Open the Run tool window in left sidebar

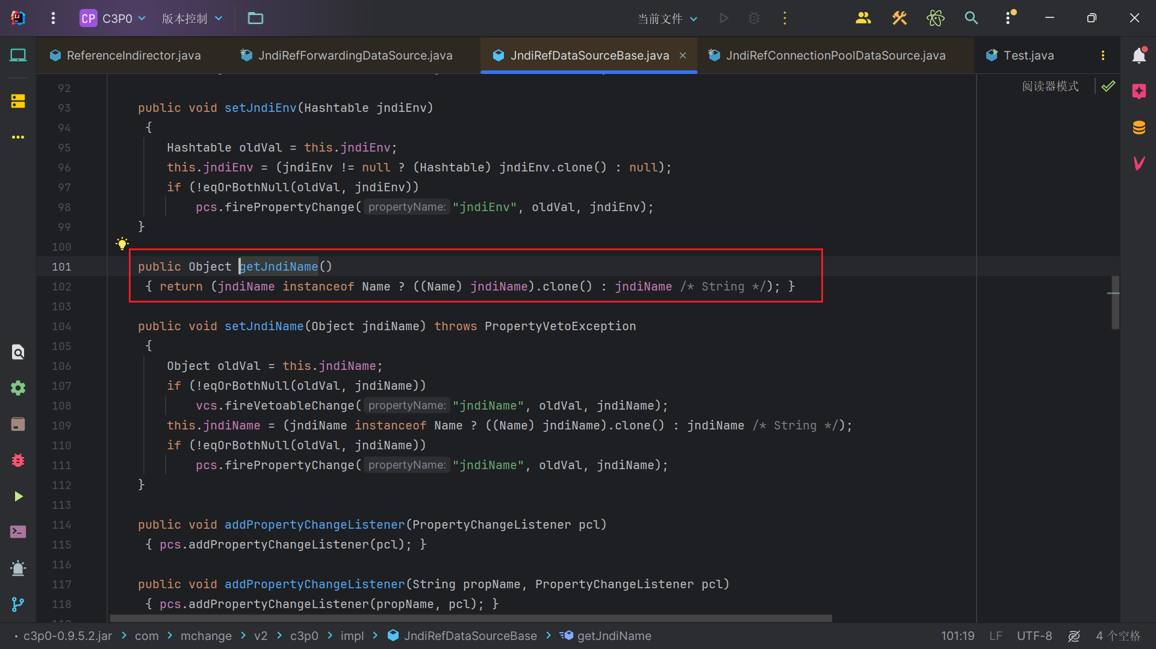(x=18, y=496)
